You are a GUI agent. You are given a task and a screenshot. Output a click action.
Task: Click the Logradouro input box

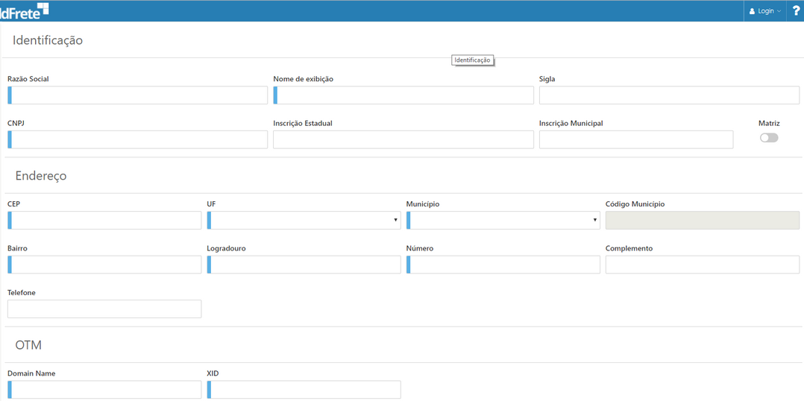coord(304,265)
